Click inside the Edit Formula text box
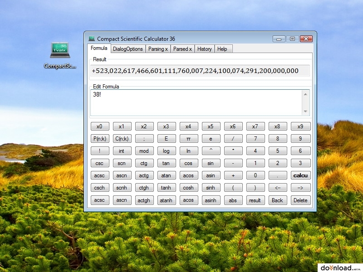 point(196,103)
